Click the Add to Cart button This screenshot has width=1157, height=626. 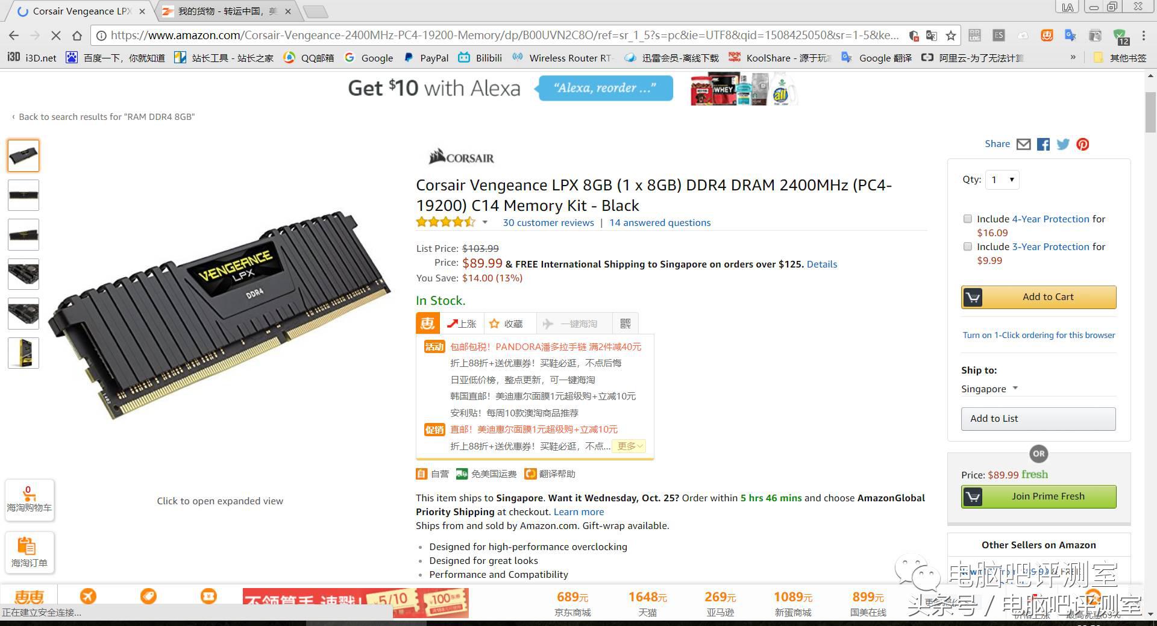tap(1038, 297)
